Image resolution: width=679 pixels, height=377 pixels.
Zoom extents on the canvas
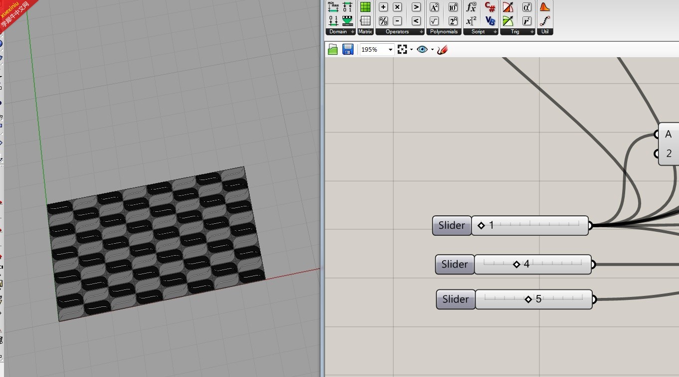point(402,49)
